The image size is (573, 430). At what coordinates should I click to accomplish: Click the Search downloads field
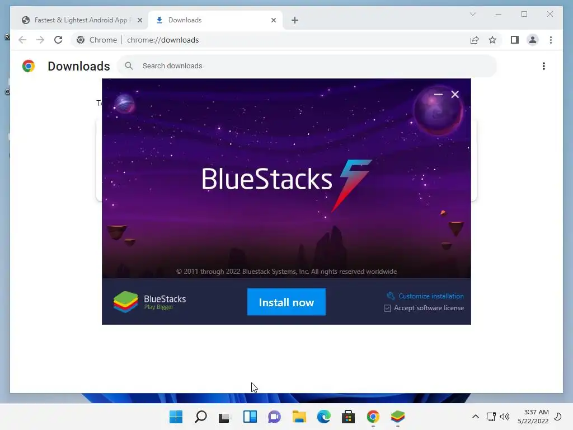pyautogui.click(x=307, y=66)
